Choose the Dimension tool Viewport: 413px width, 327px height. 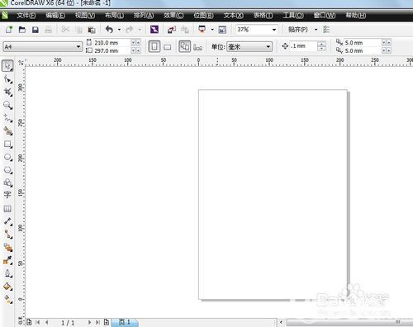[x=7, y=221]
